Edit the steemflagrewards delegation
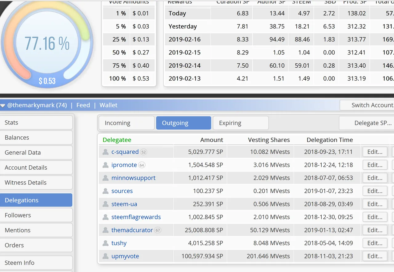The width and height of the screenshot is (394, 272). point(375,217)
